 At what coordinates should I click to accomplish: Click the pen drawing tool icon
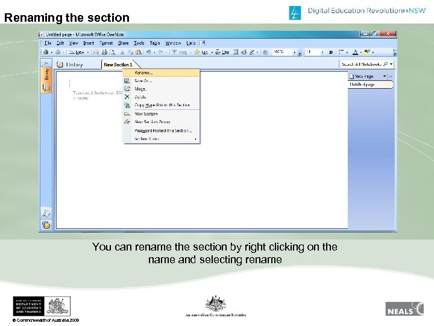pos(252,52)
